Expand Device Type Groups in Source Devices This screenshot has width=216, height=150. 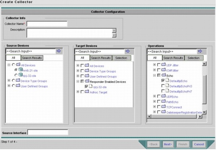point(9,80)
